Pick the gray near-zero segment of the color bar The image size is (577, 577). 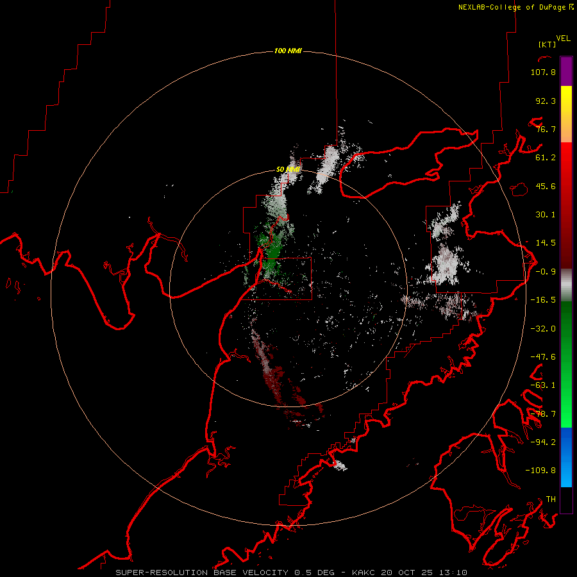(566, 285)
